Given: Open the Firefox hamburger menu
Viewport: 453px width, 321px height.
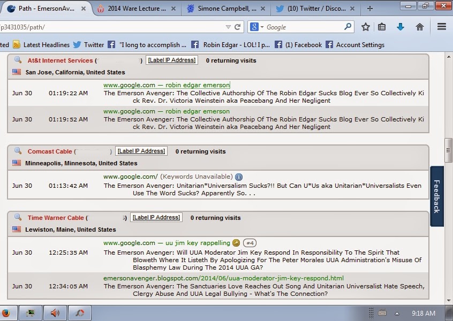Looking at the screenshot, I should (441, 27).
